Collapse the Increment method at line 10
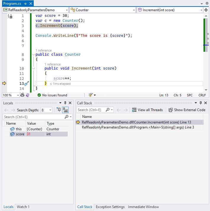The width and height of the screenshot is (210, 211). (33, 68)
